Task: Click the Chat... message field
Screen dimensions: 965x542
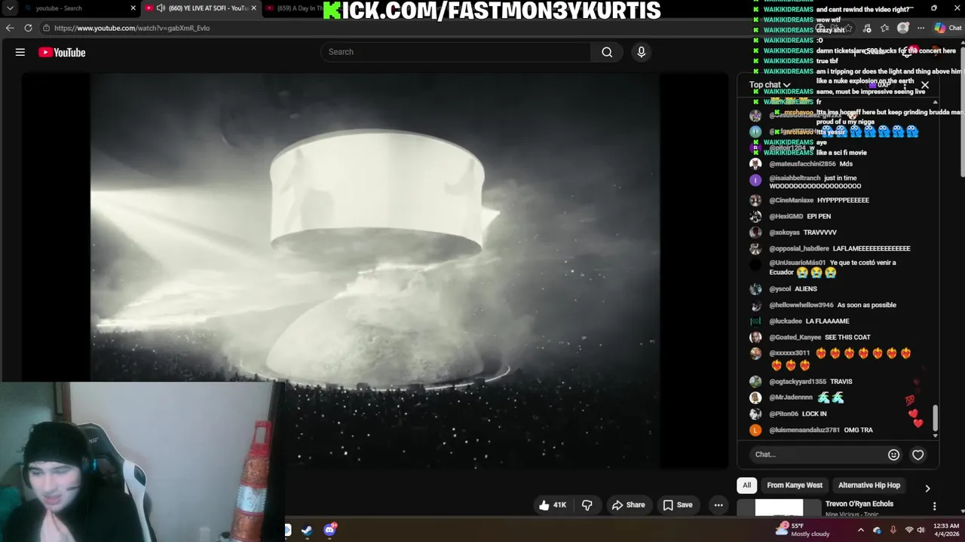Action: pyautogui.click(x=818, y=455)
